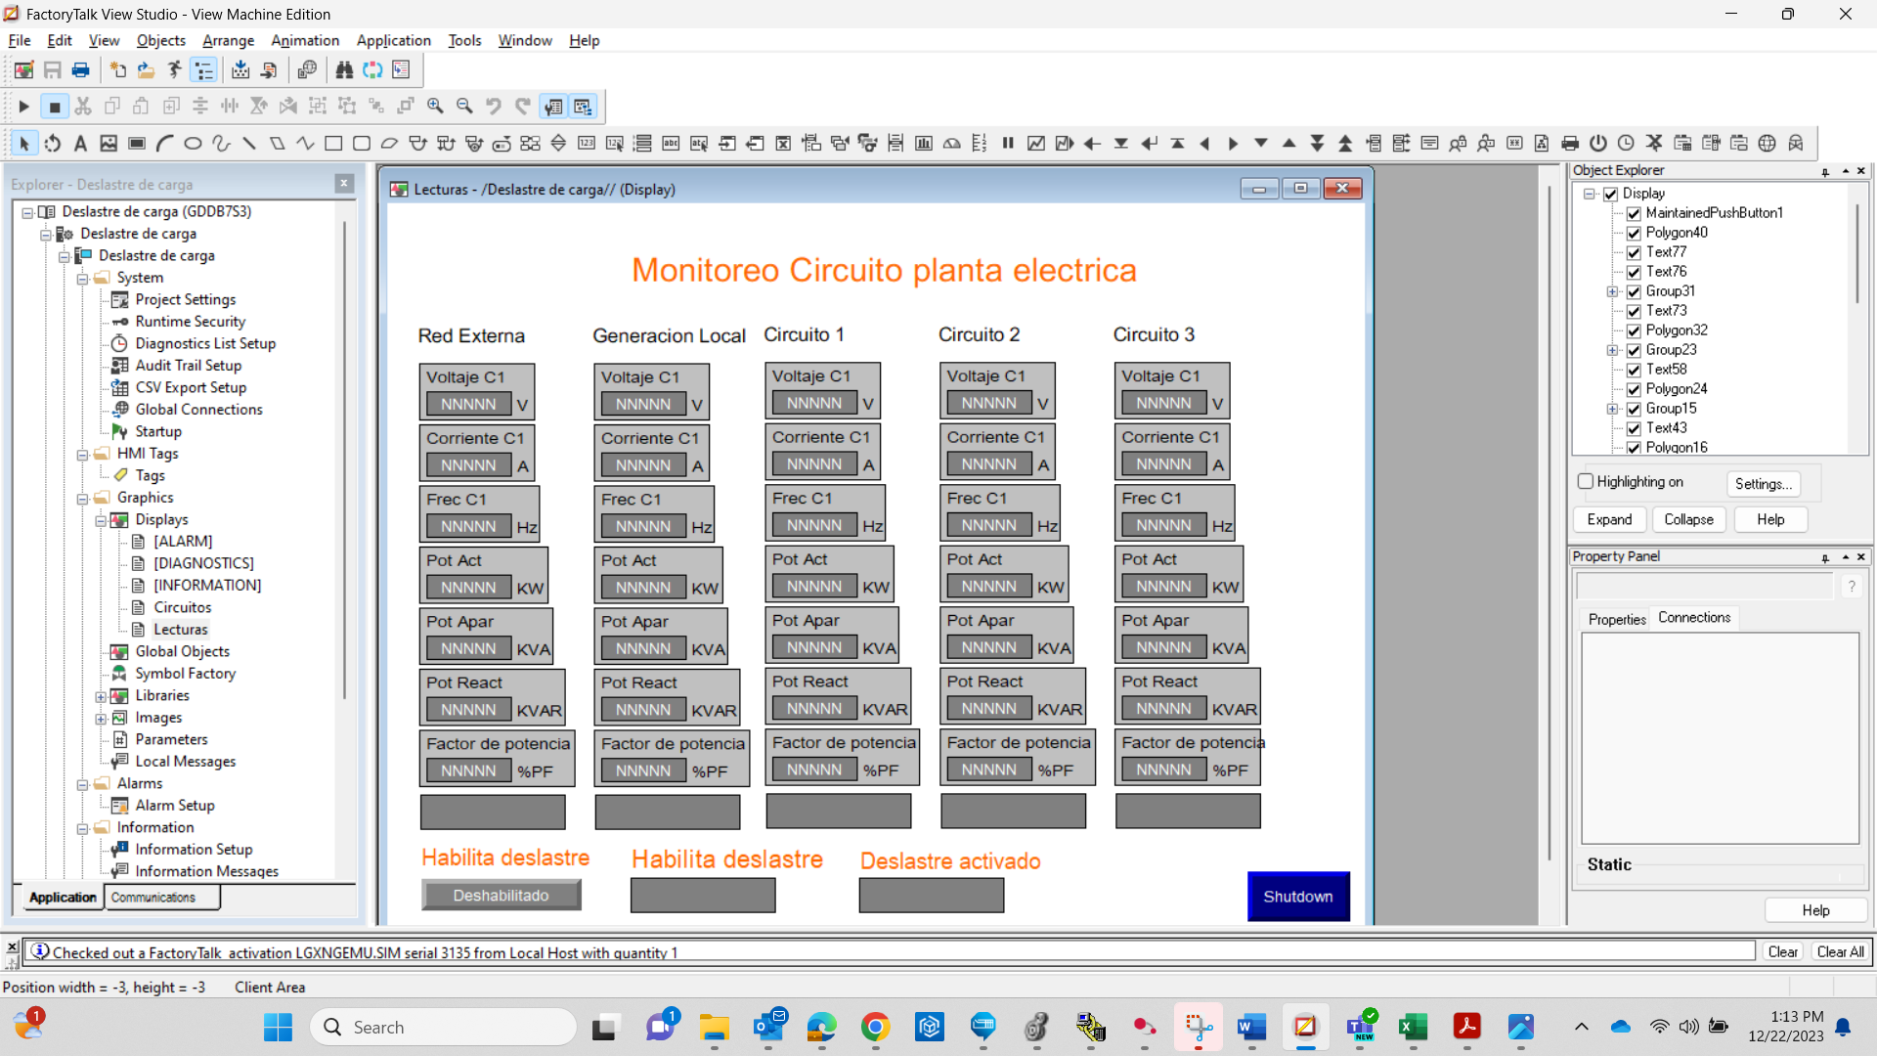The image size is (1877, 1056).
Task: Open the Objects menu
Action: 161,40
